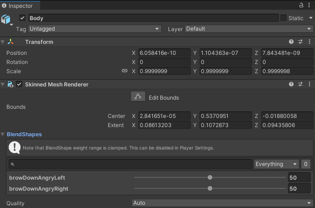Screen dimensions: 315x208
Task: Click the GameObject cube icon picker
Action: pos(5,19)
